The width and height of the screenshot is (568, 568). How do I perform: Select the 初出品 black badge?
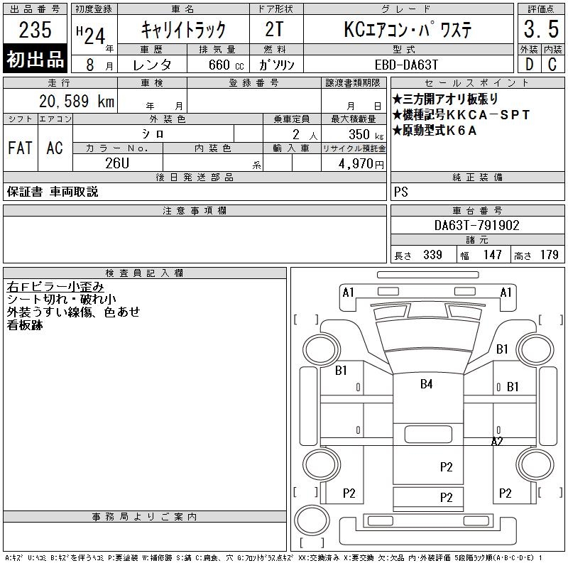[x=35, y=59]
